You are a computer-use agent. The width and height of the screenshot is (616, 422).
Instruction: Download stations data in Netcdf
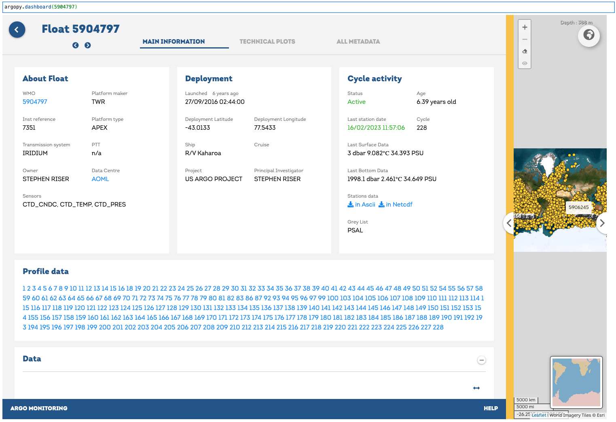coord(396,205)
